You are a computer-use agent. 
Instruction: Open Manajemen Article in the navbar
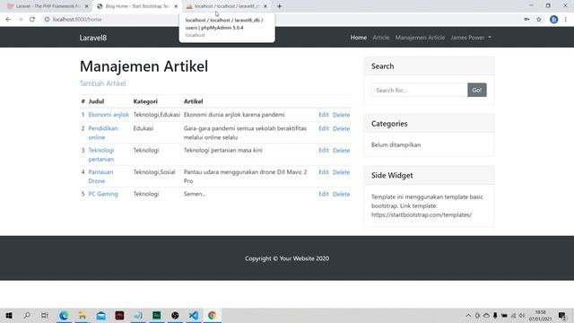click(x=420, y=38)
